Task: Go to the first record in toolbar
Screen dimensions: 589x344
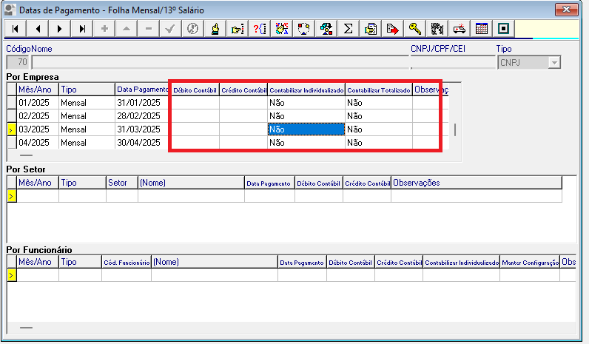Action: pyautogui.click(x=16, y=29)
